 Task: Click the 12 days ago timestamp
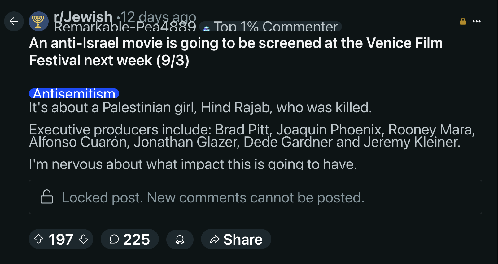point(158,17)
